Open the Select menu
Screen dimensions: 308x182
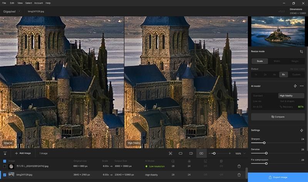tap(28, 3)
